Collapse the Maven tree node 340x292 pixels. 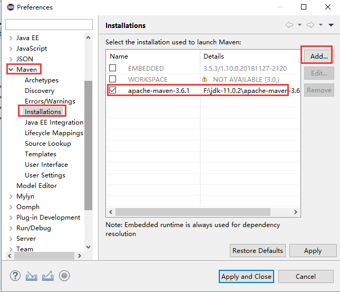point(11,70)
